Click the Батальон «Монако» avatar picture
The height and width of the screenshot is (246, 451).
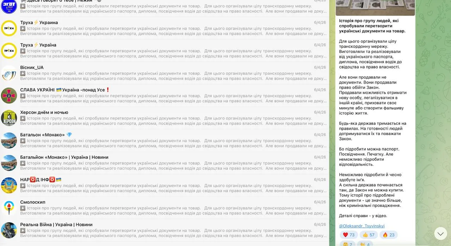point(9,140)
